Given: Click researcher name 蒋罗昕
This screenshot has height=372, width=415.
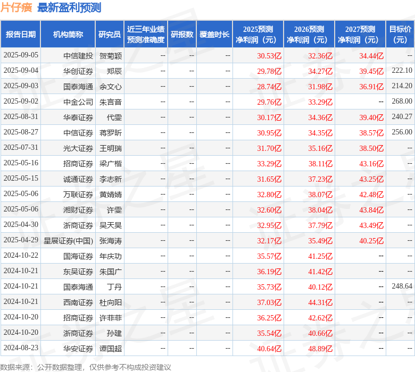Looking at the screenshot, I should pyautogui.click(x=111, y=133).
